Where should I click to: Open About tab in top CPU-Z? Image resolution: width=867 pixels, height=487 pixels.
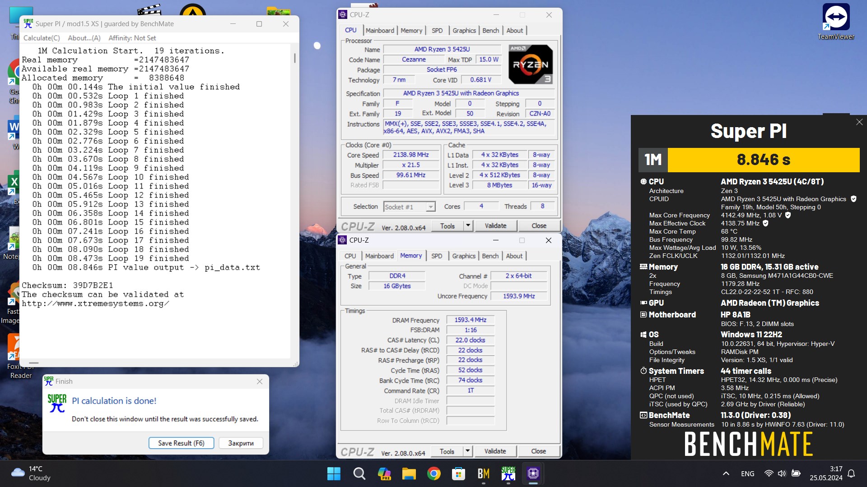tap(515, 30)
